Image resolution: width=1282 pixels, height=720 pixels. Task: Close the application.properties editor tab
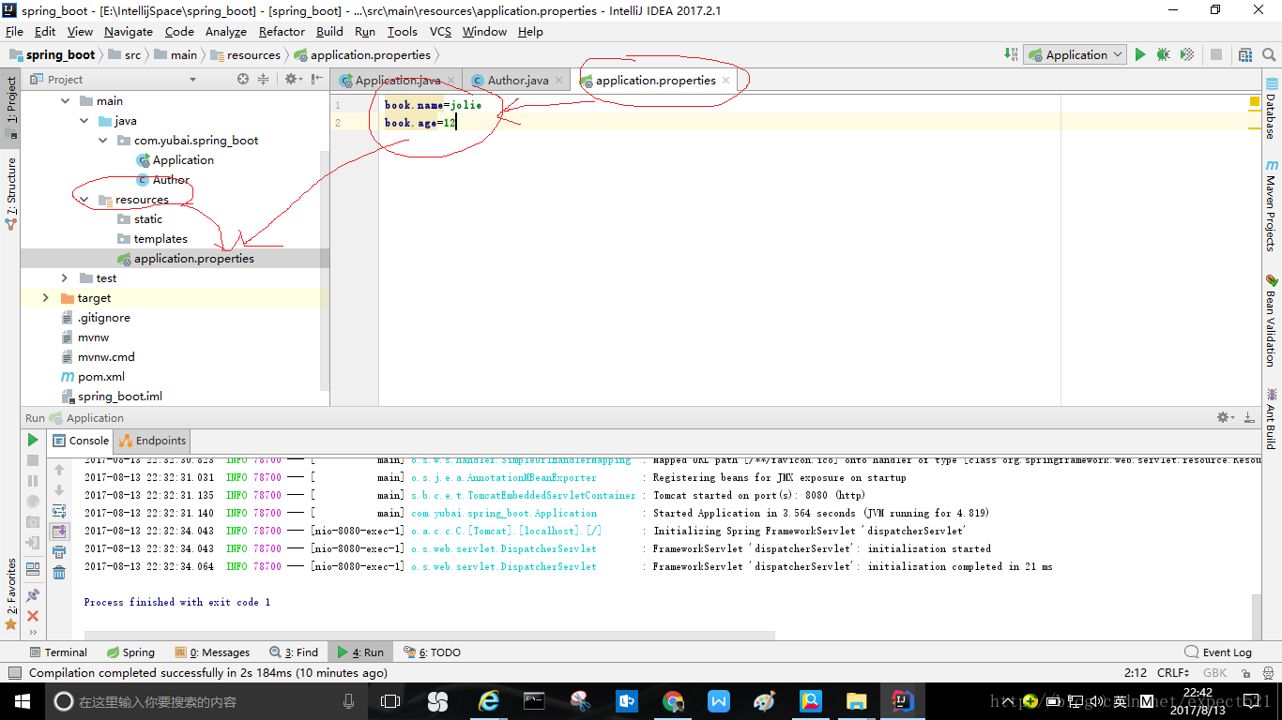tap(726, 80)
